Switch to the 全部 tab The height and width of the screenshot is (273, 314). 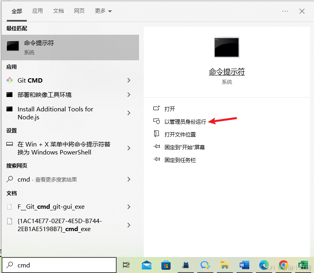click(x=17, y=11)
